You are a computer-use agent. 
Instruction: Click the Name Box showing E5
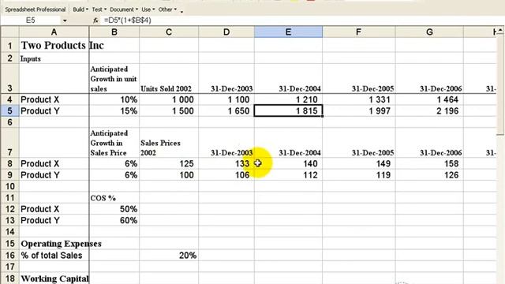31,21
